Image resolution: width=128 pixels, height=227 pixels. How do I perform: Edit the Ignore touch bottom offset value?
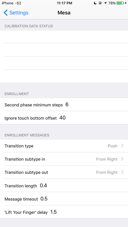[62, 118]
